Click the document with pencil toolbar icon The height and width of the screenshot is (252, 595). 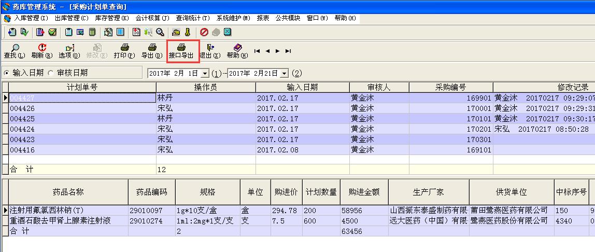[108, 32]
